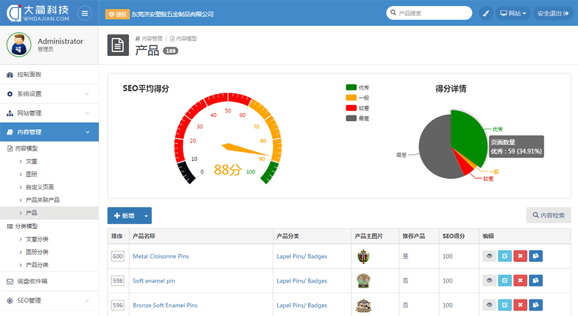Screen dimensions: 578x316
Task: Open the Soft enamel pin product link
Action: [154, 281]
